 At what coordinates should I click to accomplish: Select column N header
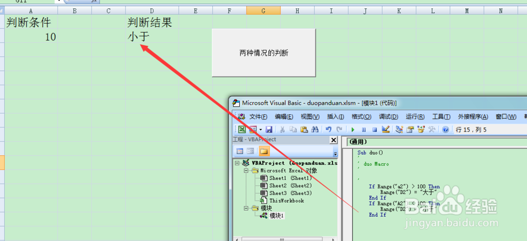point(501,11)
